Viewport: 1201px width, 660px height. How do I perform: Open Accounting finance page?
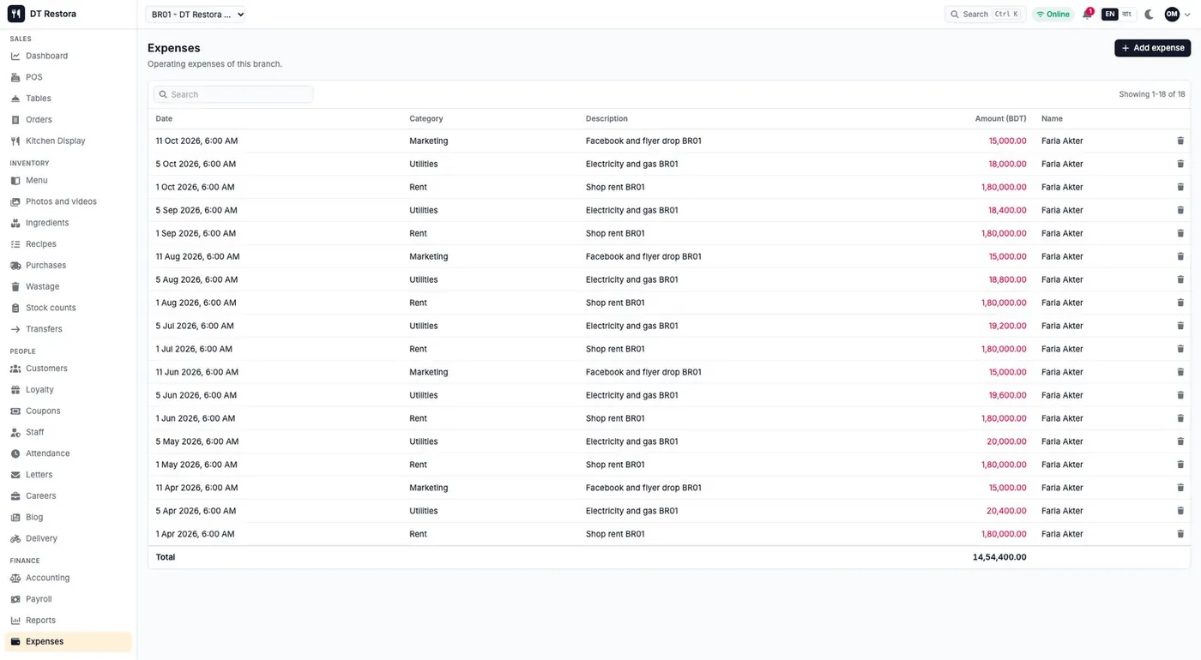coord(68,578)
